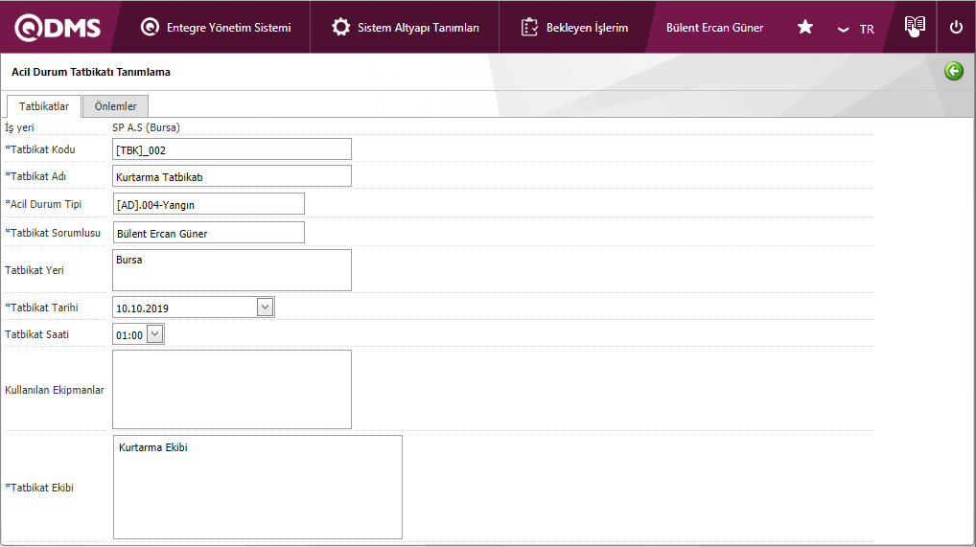Click the Tatbikat Sorumlusu field
Viewport: 976px width, 547px height.
point(208,233)
